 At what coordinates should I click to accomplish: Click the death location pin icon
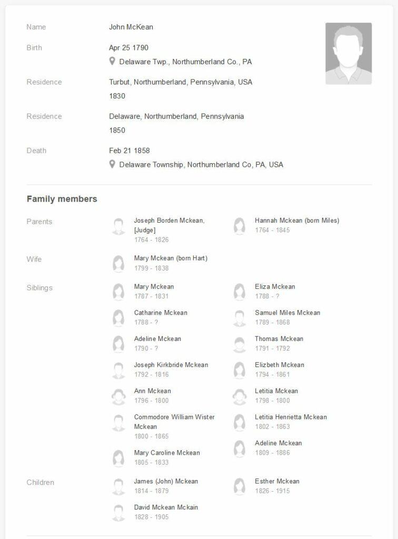[112, 164]
